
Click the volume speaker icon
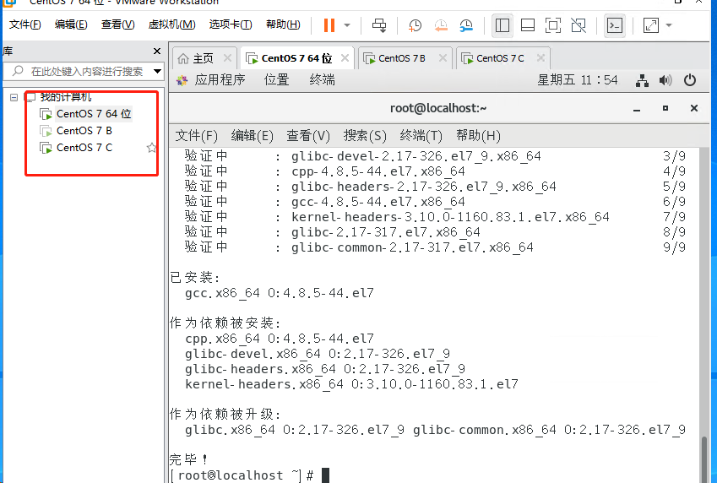tap(665, 81)
